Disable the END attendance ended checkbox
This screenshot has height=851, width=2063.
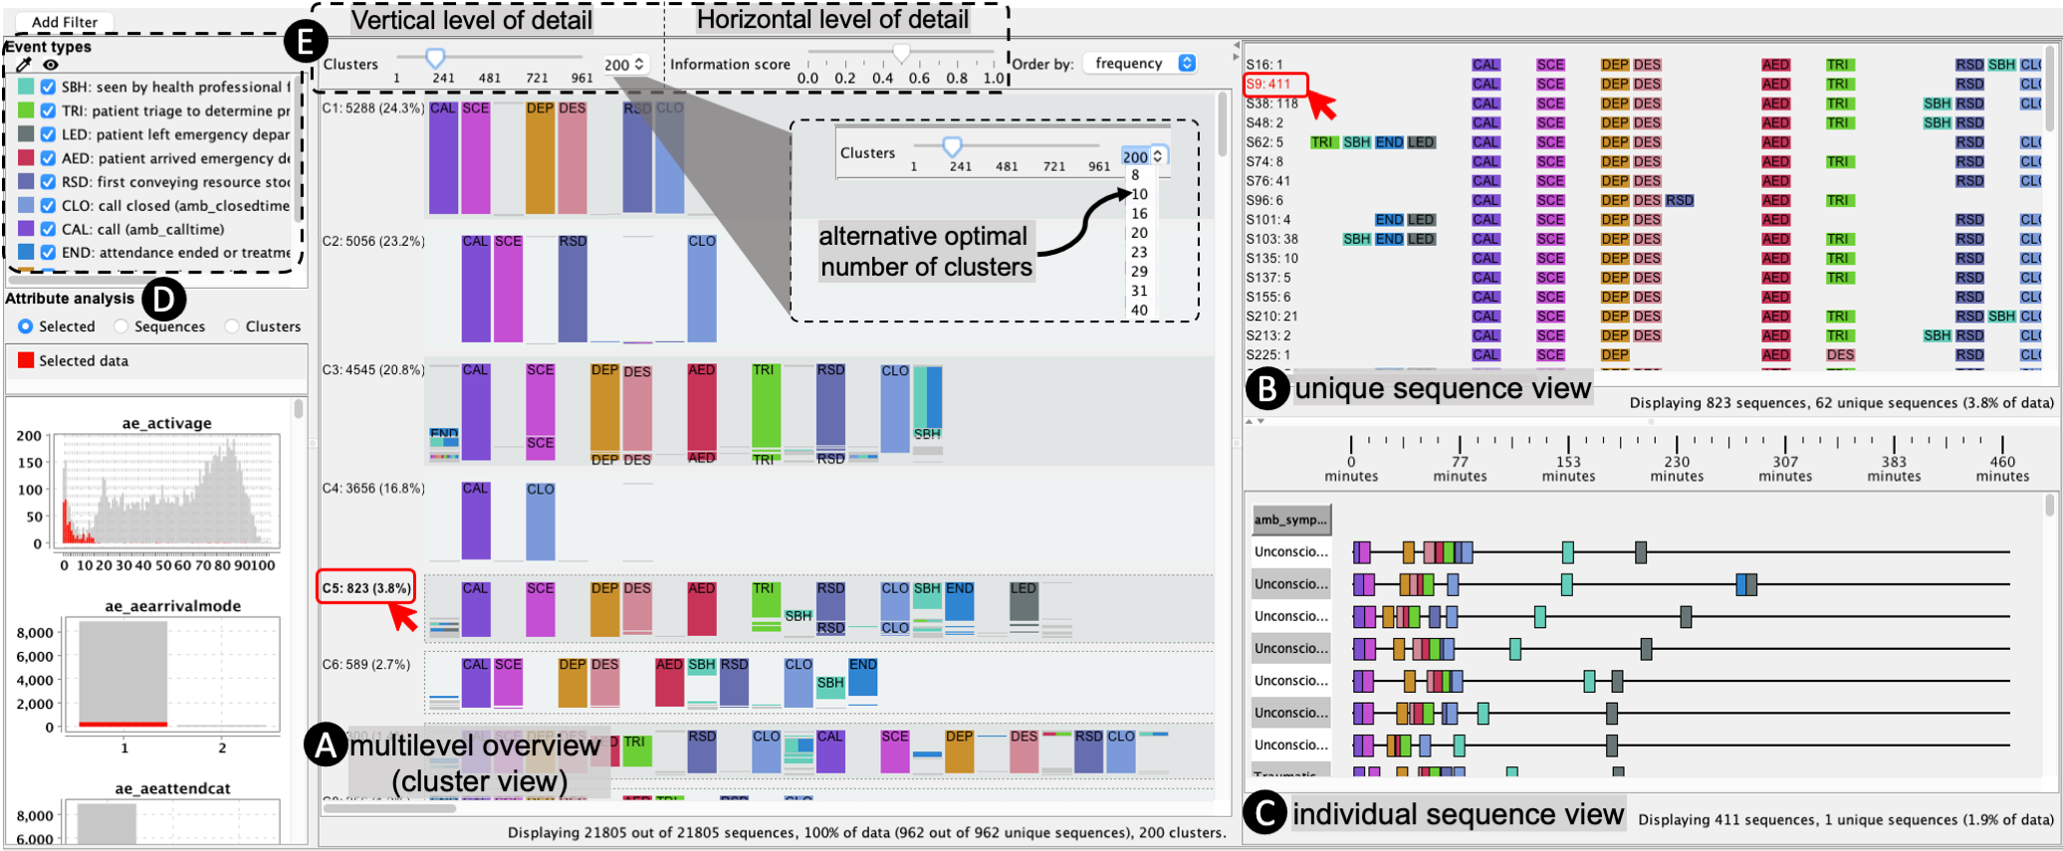(48, 253)
